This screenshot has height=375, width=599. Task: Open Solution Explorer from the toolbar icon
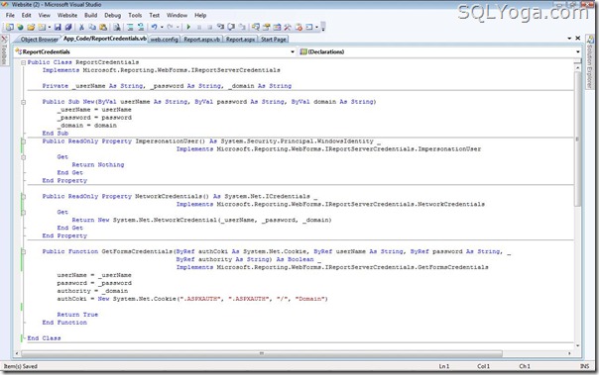pos(256,27)
